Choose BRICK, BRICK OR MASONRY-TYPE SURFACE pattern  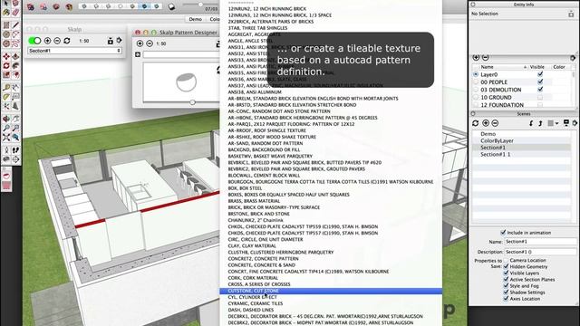[274, 207]
